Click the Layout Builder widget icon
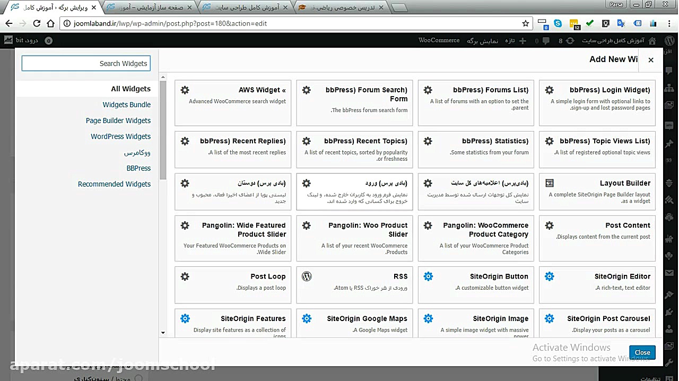 (x=550, y=183)
